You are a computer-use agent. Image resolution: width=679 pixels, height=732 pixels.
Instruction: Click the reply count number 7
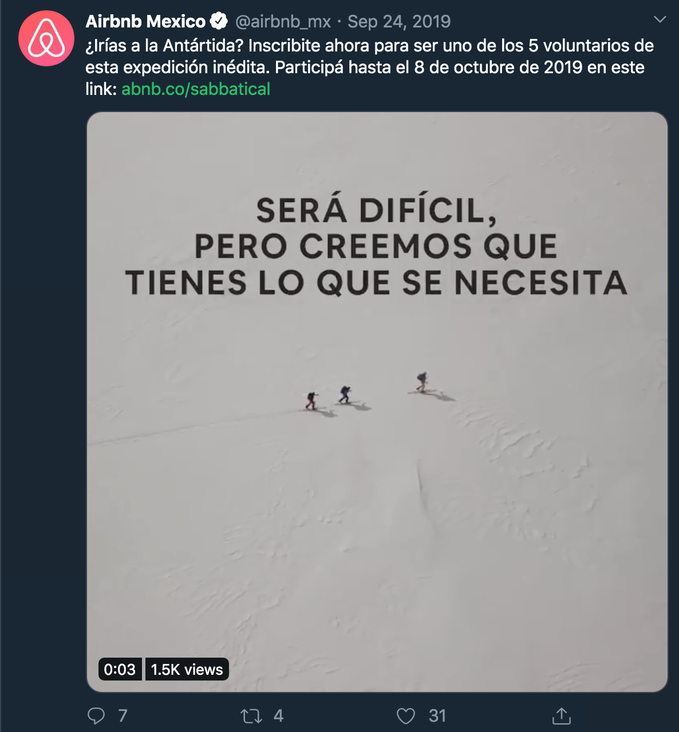pos(123,715)
